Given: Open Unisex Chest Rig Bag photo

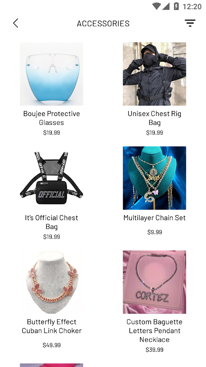Looking at the screenshot, I should click(x=154, y=74).
